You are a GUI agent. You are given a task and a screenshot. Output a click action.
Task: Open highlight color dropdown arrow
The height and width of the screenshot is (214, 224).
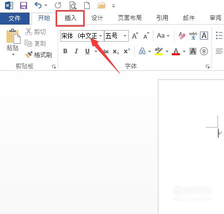coord(167,51)
